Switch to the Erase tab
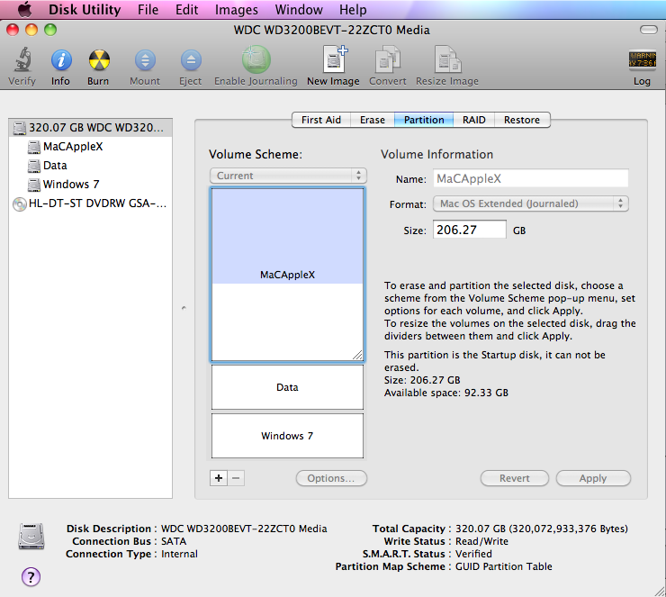 373,120
